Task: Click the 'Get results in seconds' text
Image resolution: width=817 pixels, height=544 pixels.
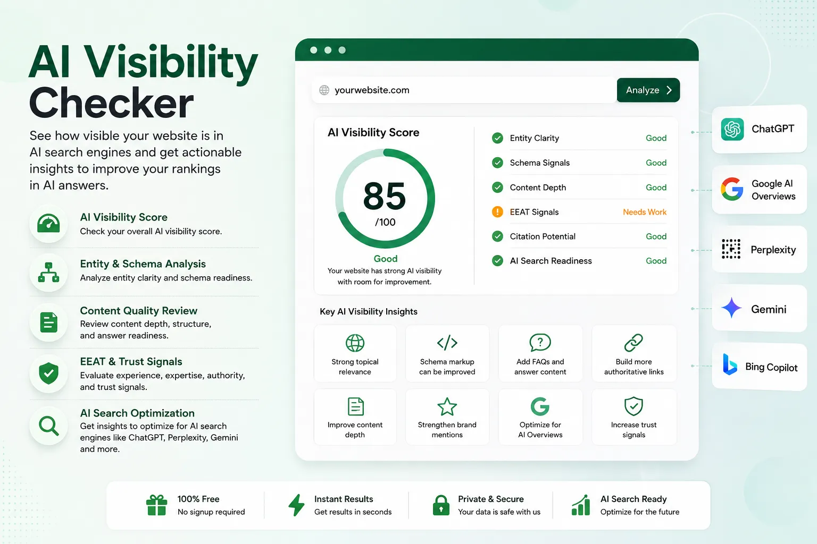Action: pos(353,512)
